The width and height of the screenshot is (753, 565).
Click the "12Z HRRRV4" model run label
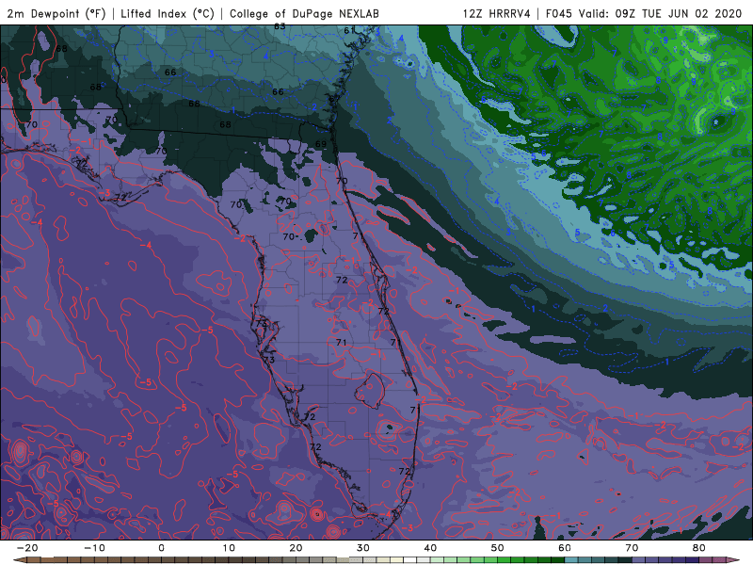[497, 13]
